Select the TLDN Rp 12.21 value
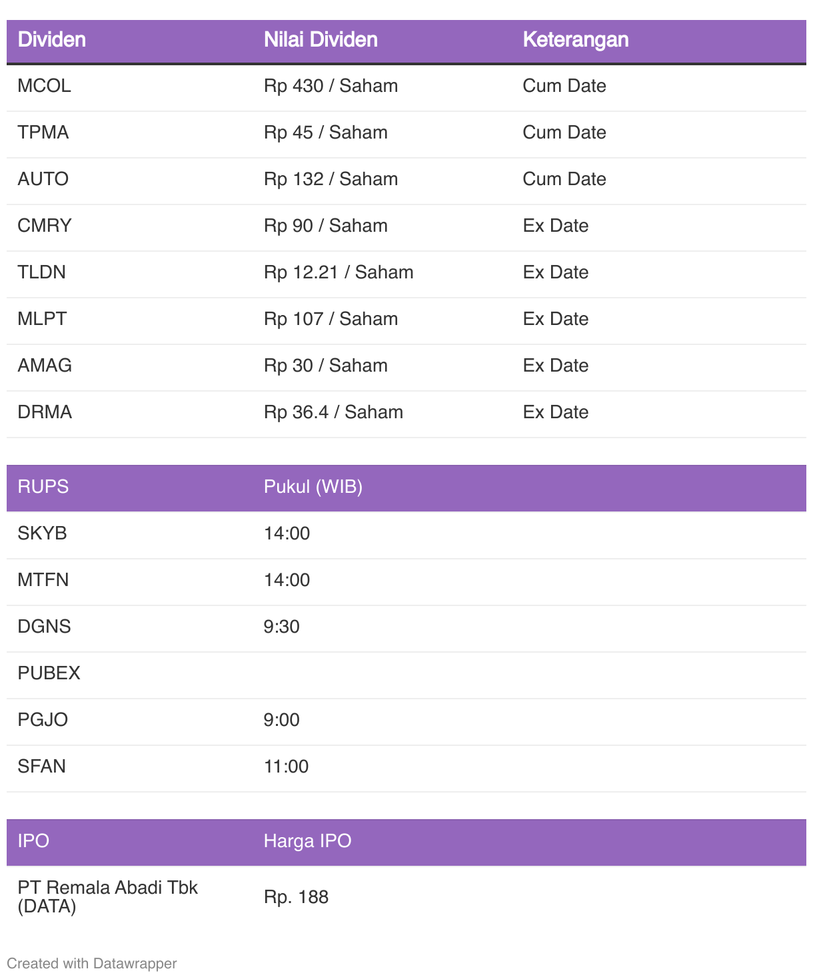 coord(339,272)
